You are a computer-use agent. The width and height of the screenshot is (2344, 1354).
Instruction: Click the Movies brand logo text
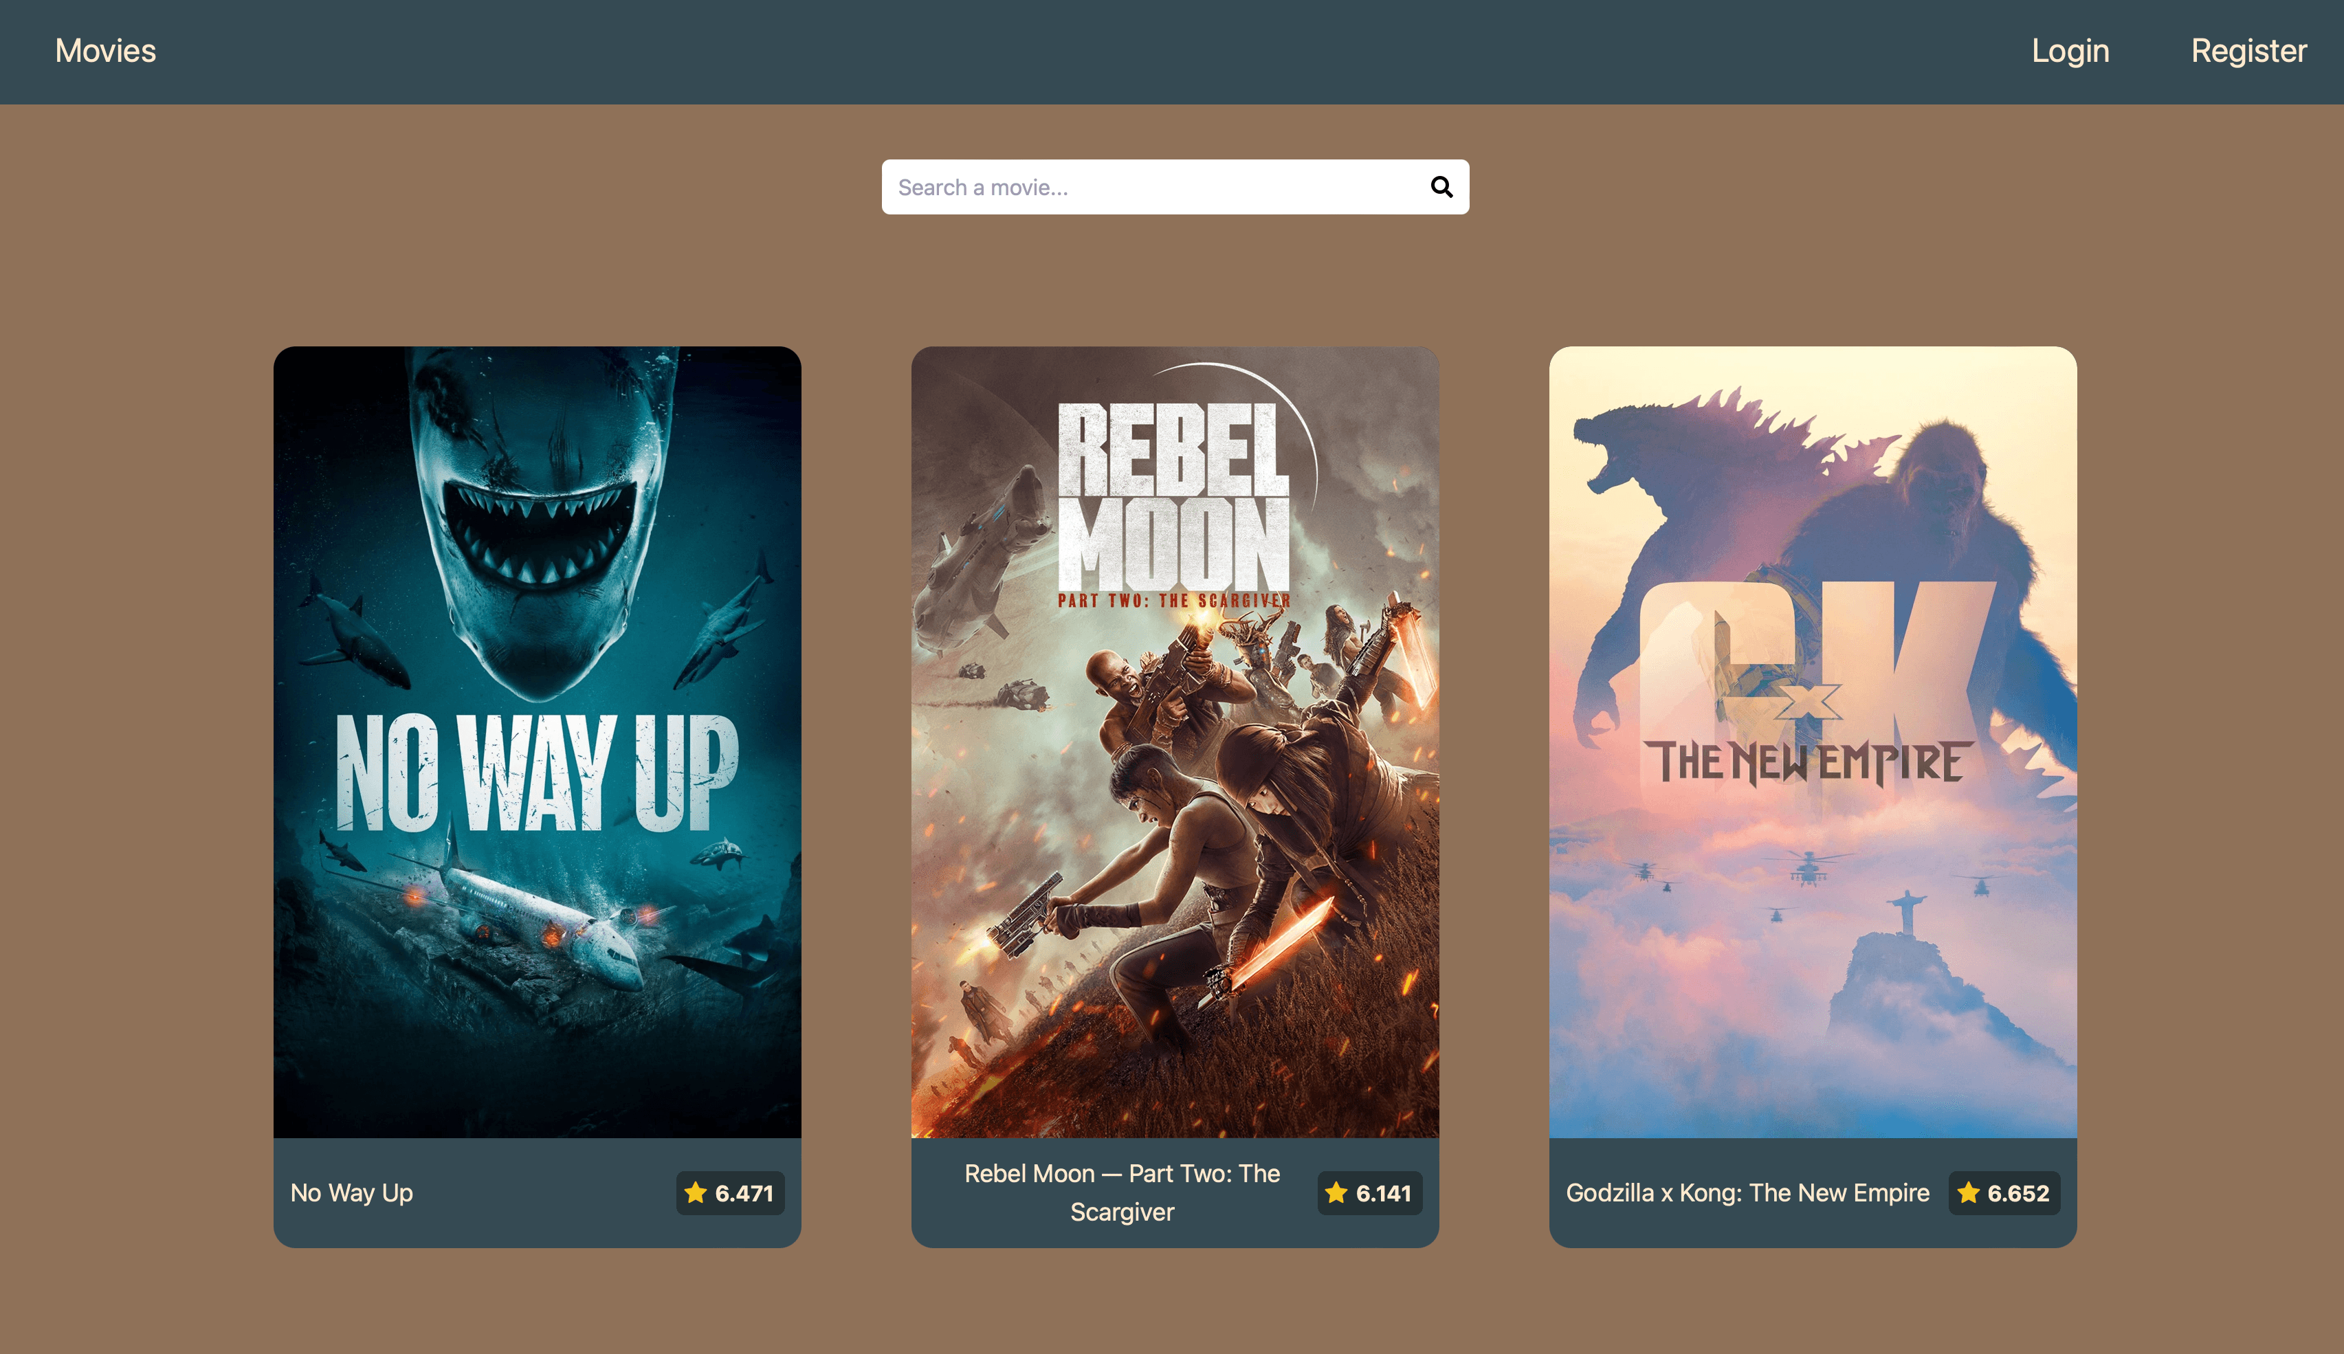105,50
